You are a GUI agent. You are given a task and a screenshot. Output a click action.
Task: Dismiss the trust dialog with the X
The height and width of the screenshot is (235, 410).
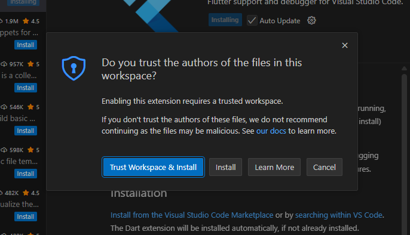[345, 45]
